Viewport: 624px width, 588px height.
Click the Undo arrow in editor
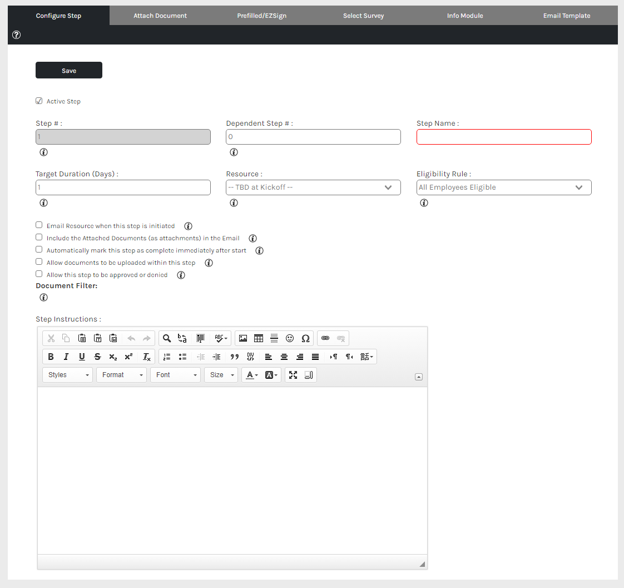click(131, 338)
